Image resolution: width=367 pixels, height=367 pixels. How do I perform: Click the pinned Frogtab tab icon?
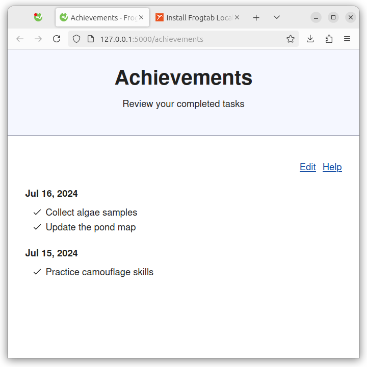click(38, 17)
